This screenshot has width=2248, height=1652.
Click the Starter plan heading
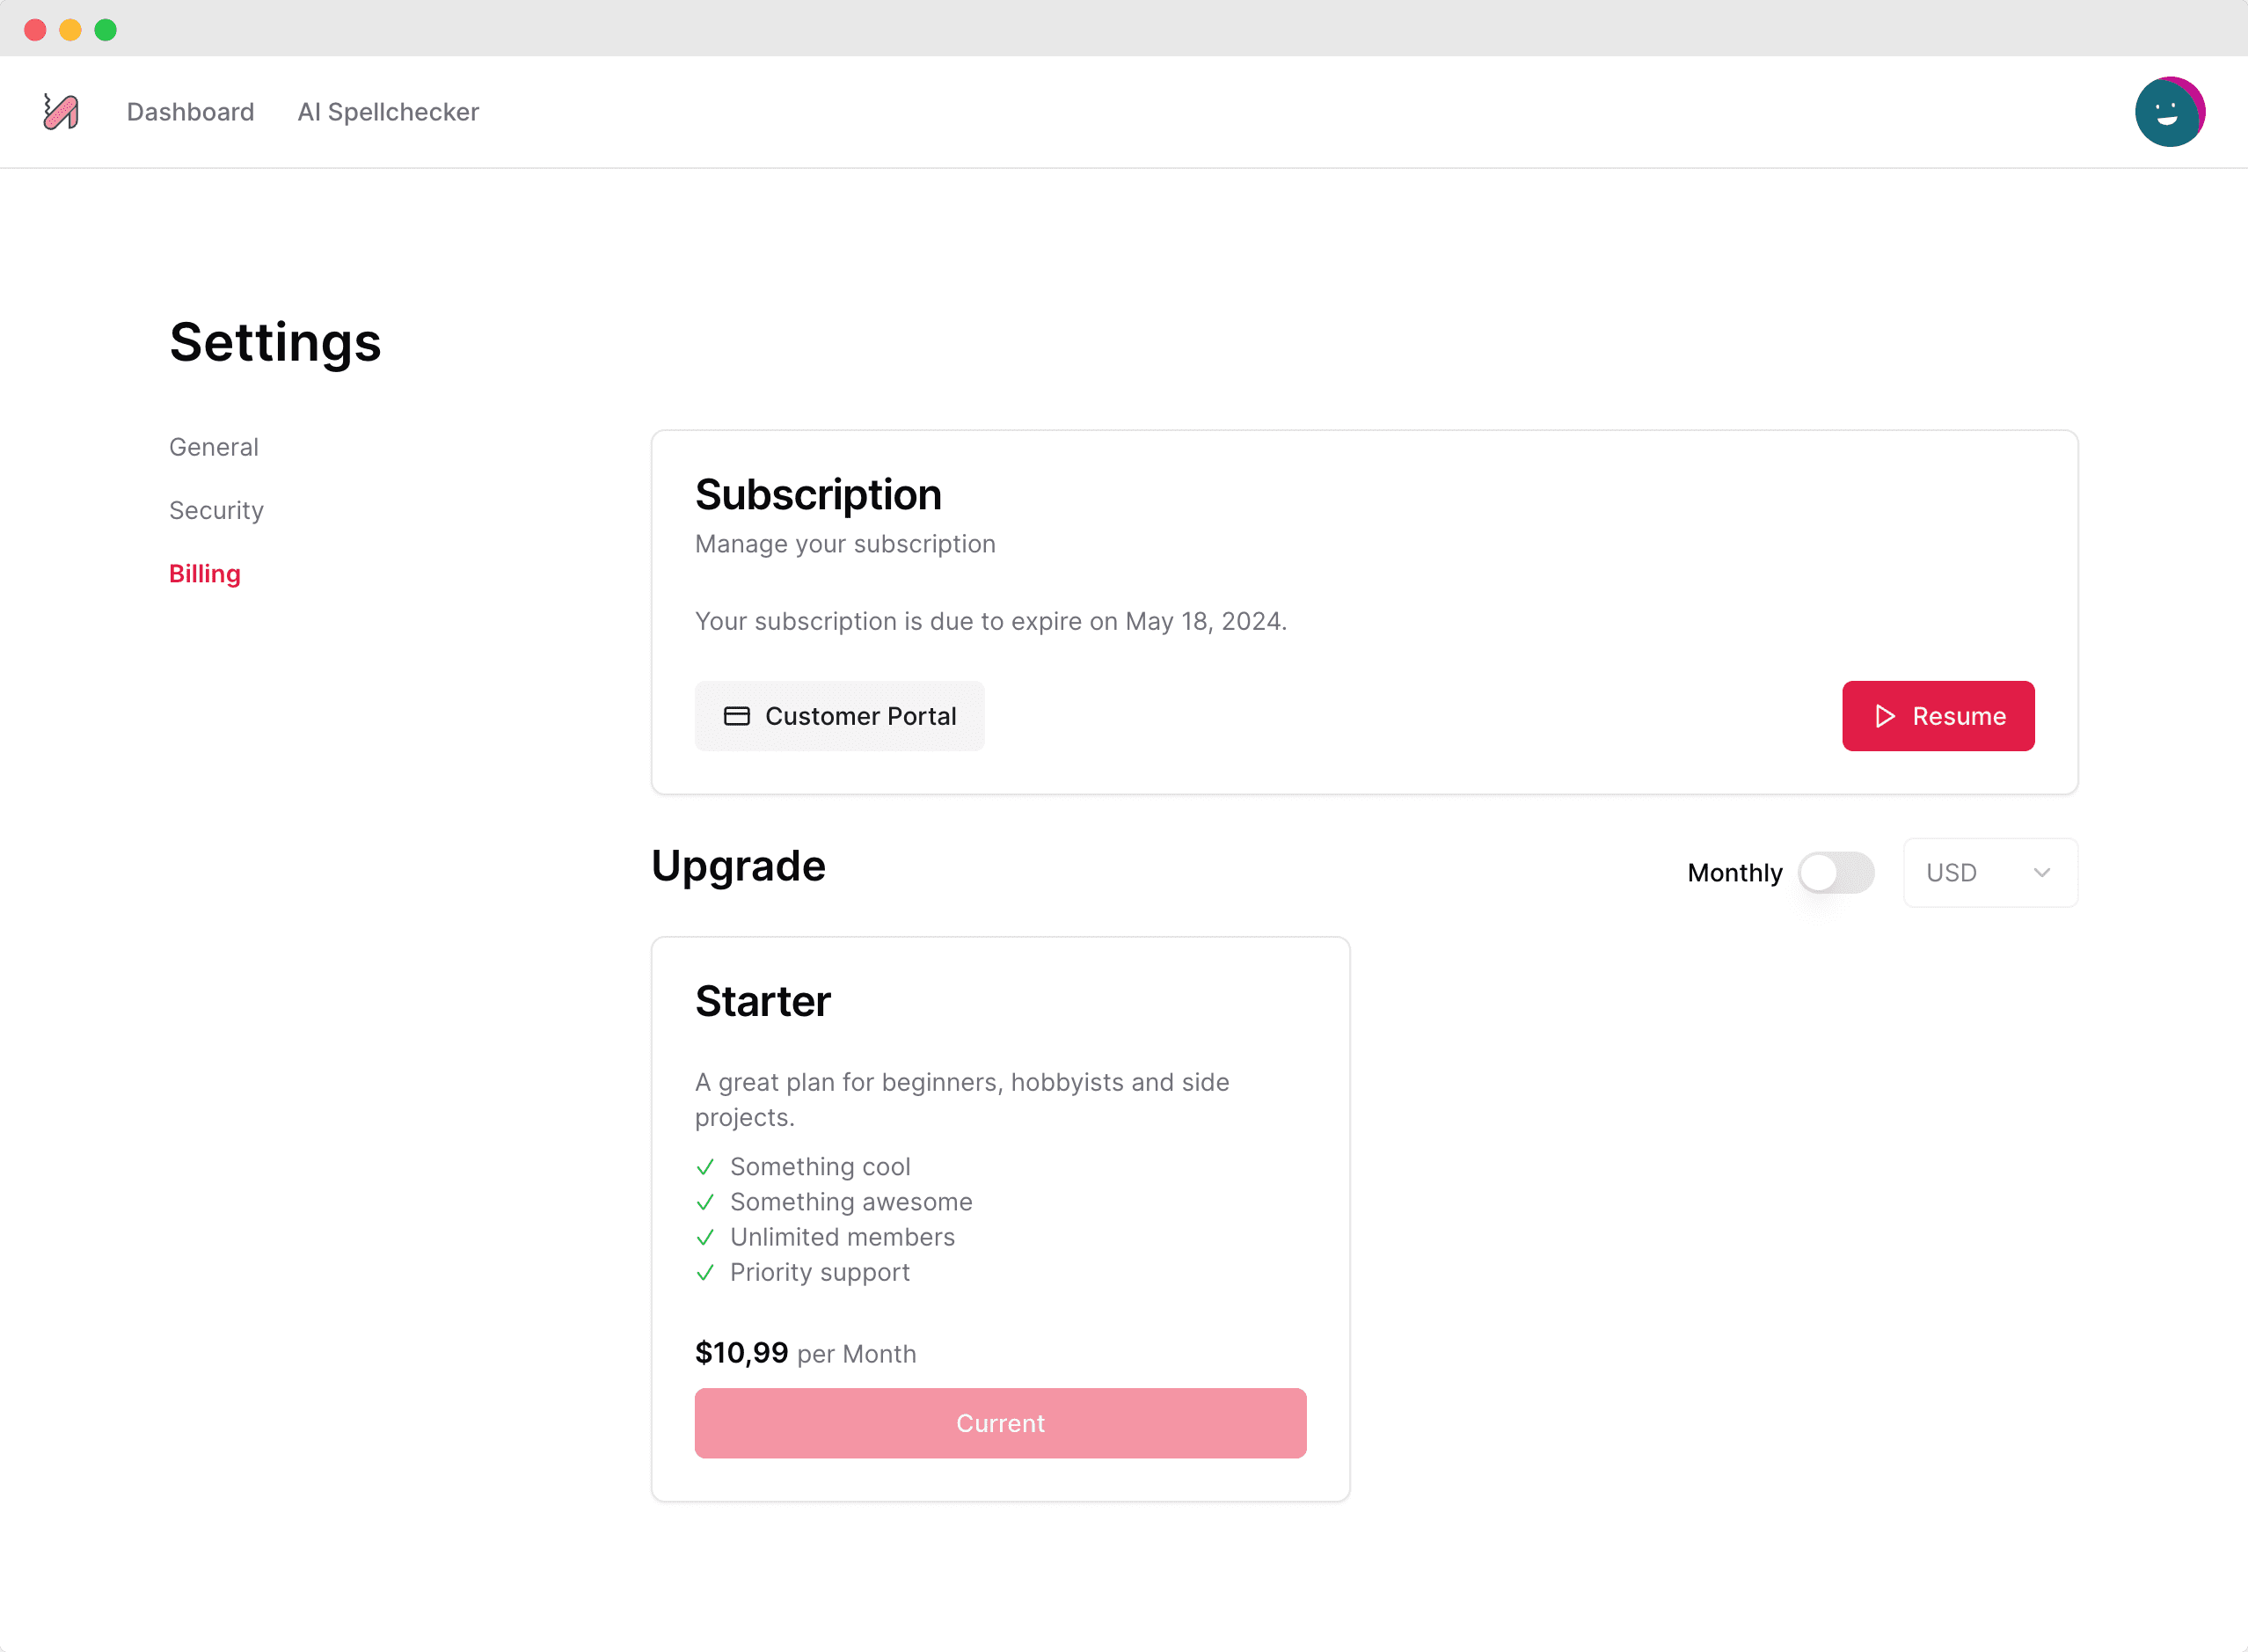763,1001
